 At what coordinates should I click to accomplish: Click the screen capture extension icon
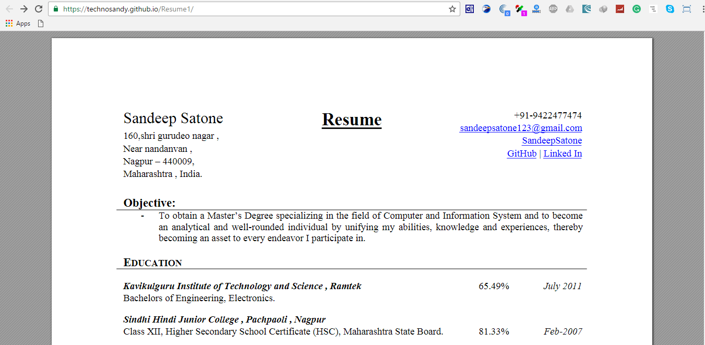tap(686, 9)
